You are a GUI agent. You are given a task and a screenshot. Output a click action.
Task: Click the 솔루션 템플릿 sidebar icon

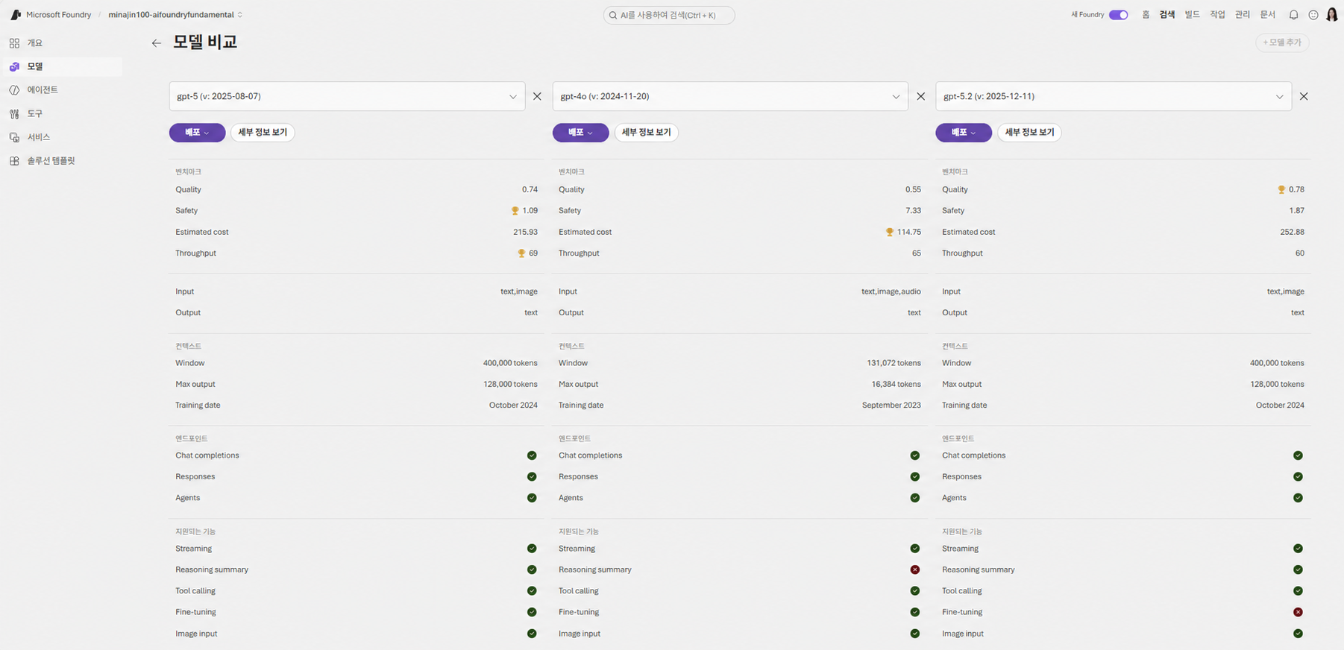click(x=14, y=161)
